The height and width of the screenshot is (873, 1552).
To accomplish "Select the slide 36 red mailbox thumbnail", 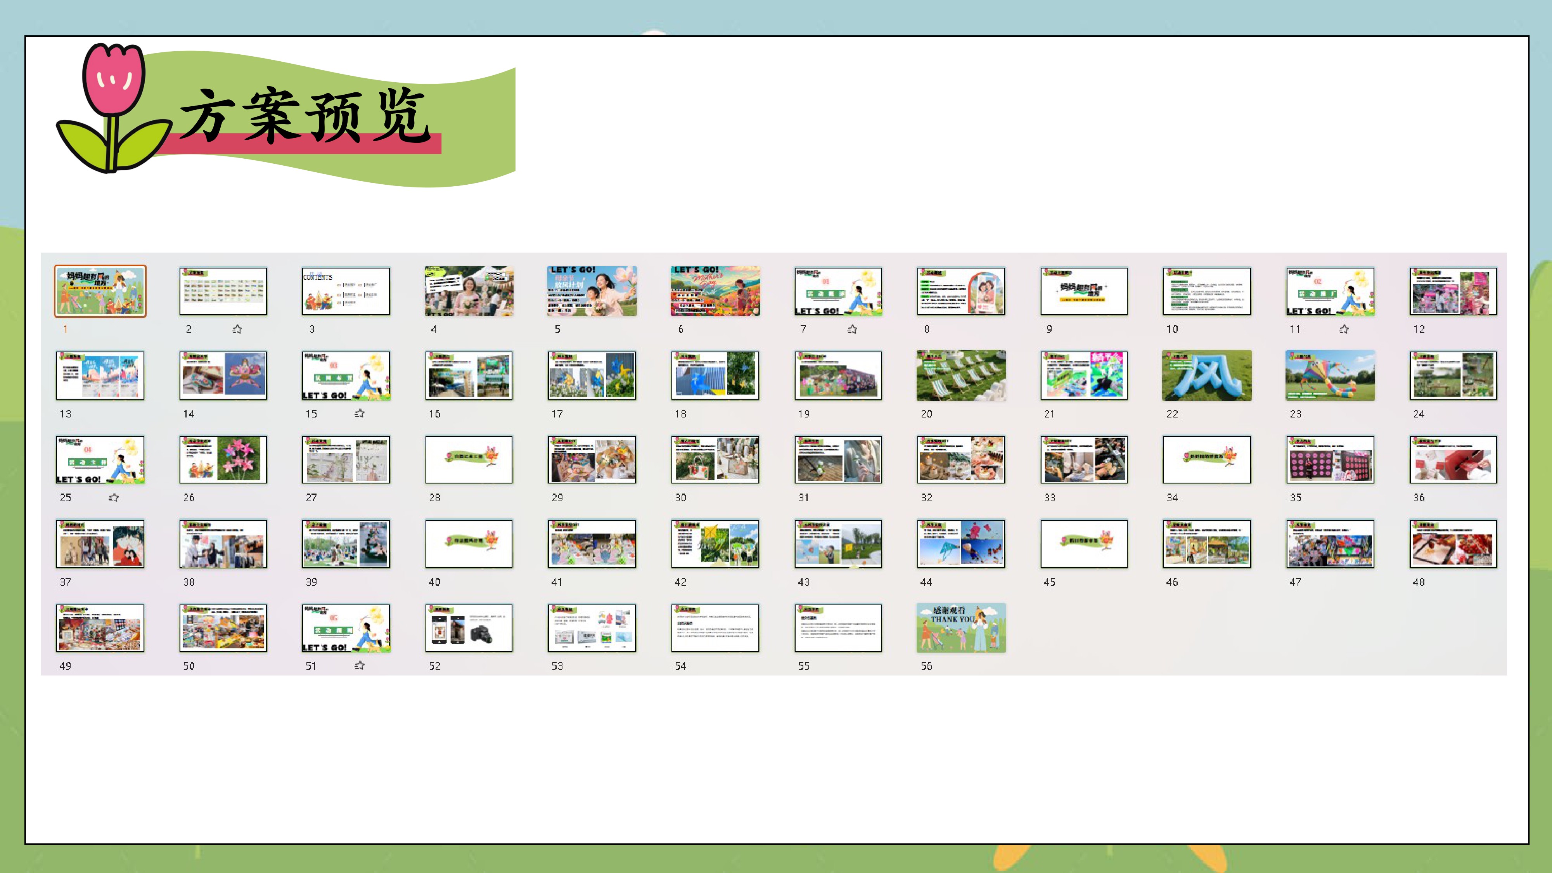I will pyautogui.click(x=1453, y=460).
